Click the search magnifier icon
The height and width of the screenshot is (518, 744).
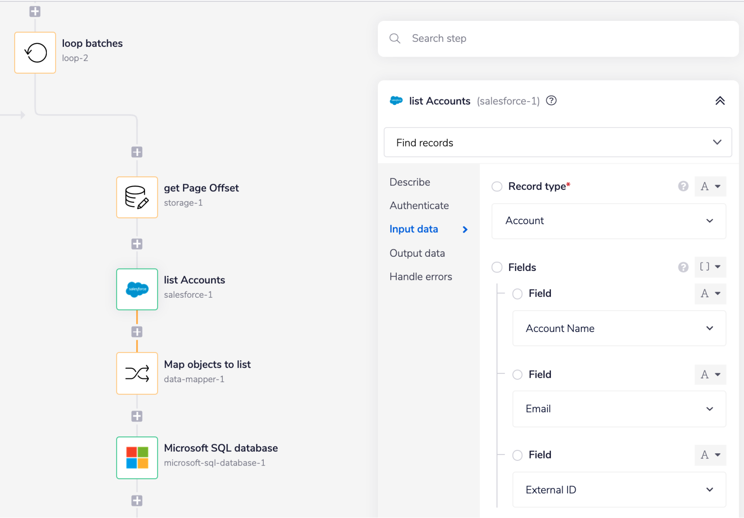point(395,38)
